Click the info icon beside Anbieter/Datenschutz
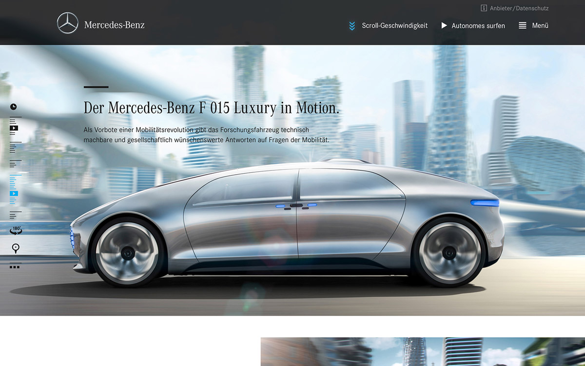The width and height of the screenshot is (585, 366). pyautogui.click(x=484, y=8)
